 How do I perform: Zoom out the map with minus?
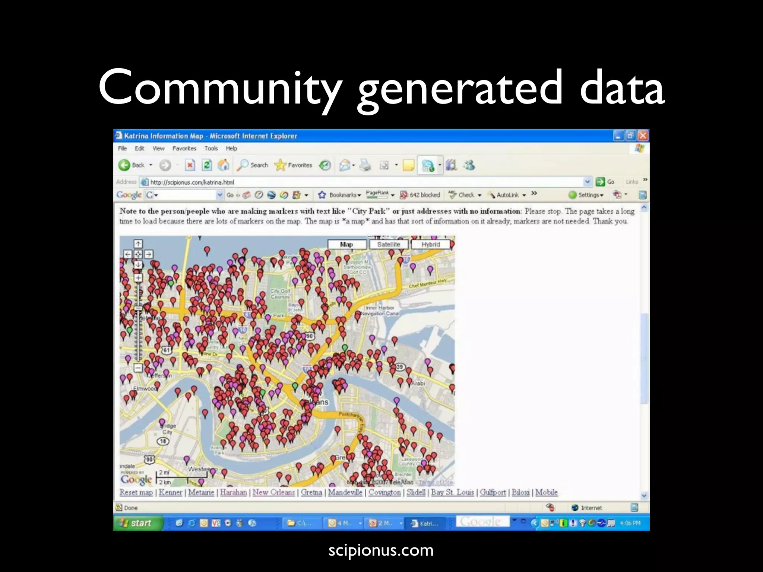coord(138,368)
